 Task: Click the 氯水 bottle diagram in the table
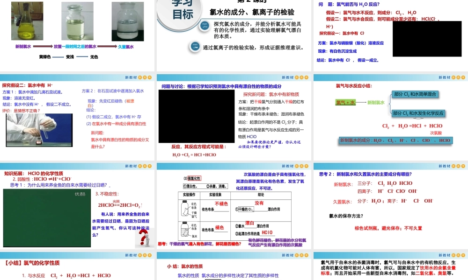189,230
